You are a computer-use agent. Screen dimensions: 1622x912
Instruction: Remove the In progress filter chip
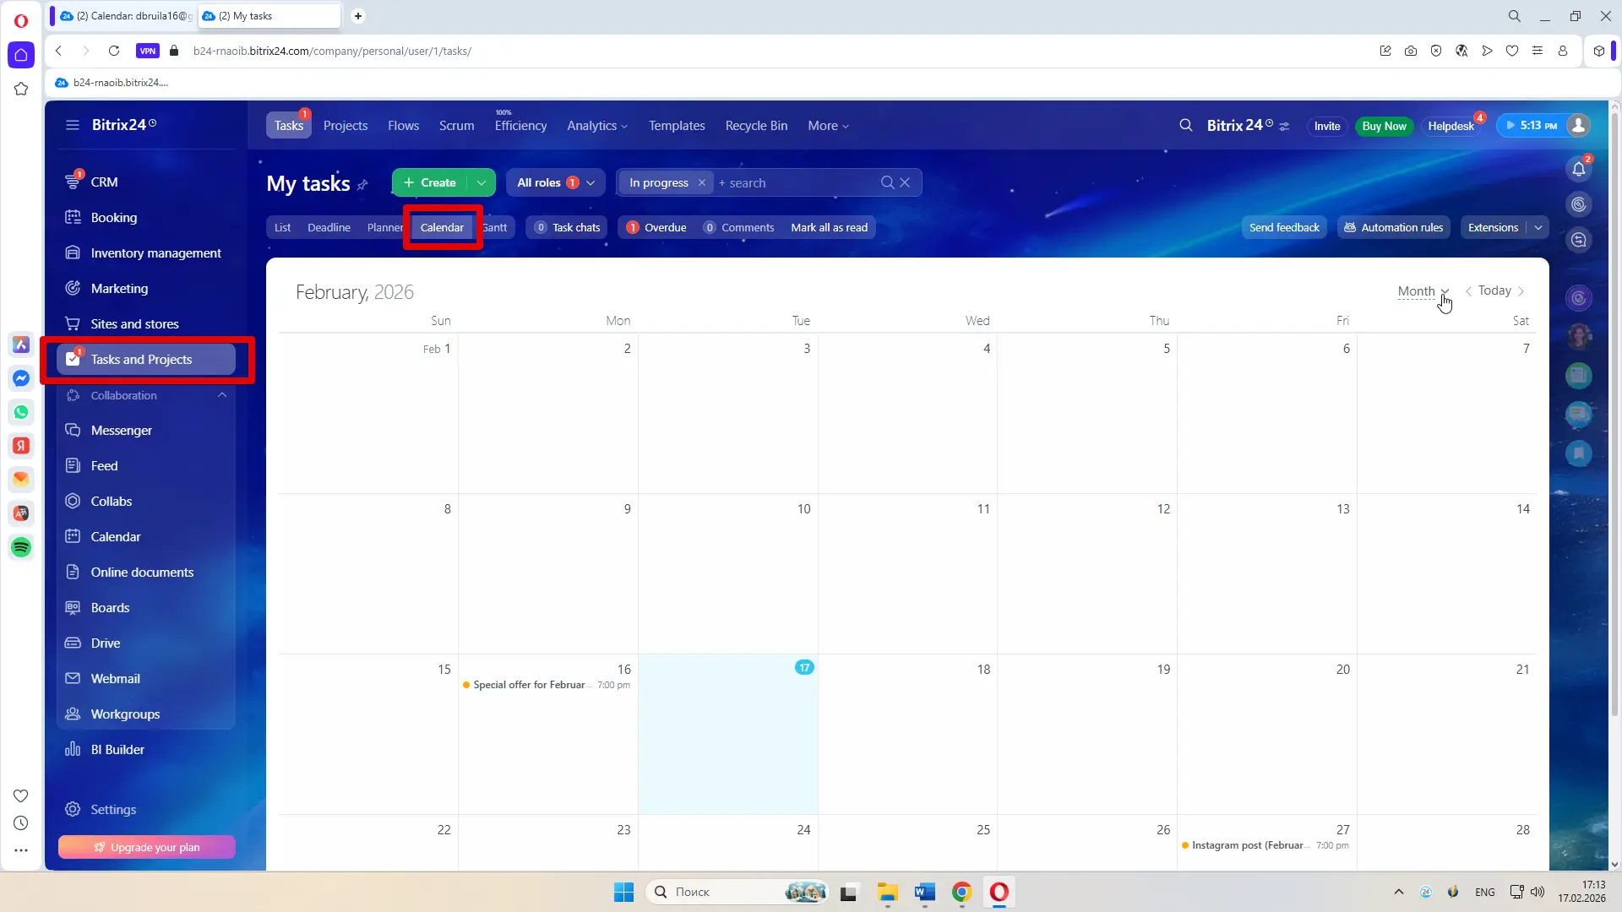701,182
